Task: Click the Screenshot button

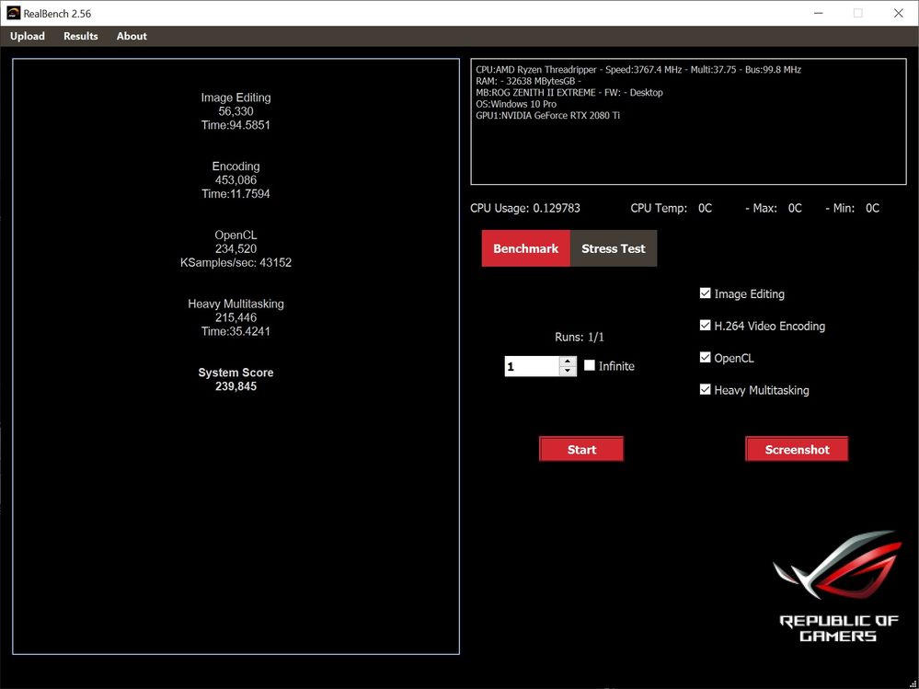Action: coord(797,450)
